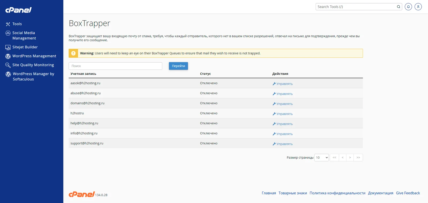
Task: Go to Sitejet Builder in the sidebar
Action: tap(25, 47)
